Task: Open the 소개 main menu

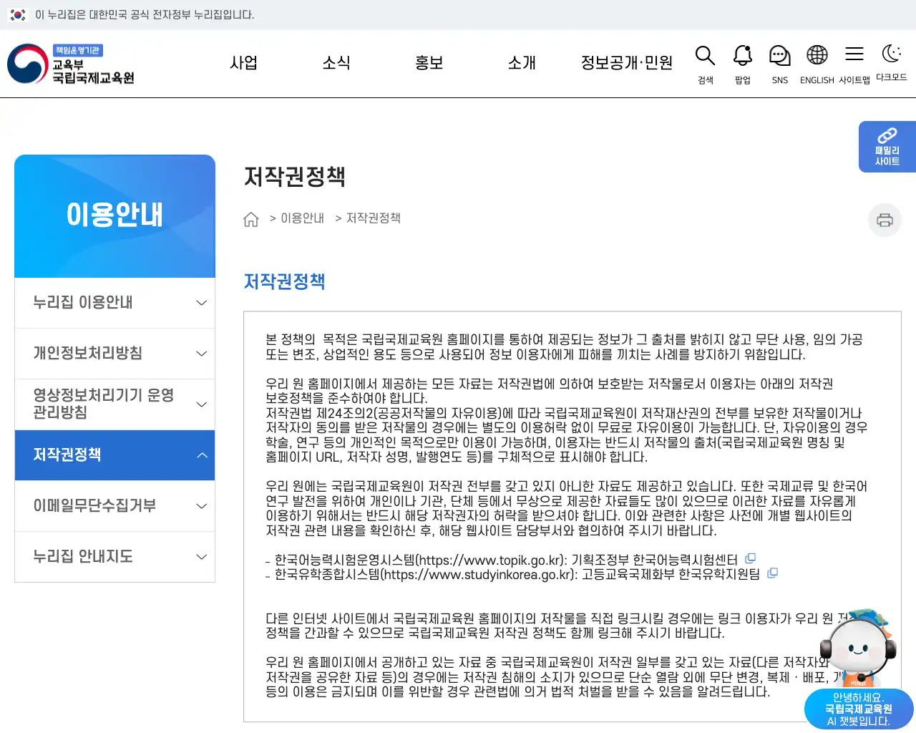Action: coord(522,63)
